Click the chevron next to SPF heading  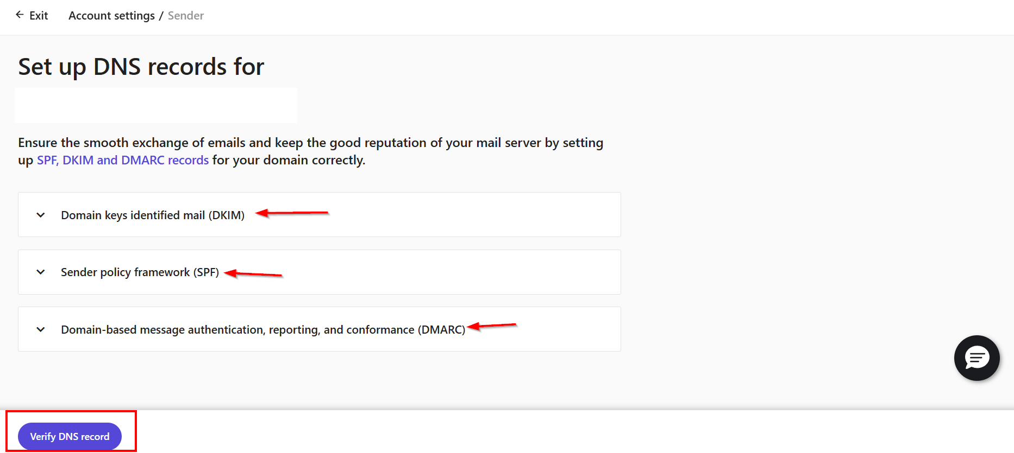pyautogui.click(x=40, y=272)
